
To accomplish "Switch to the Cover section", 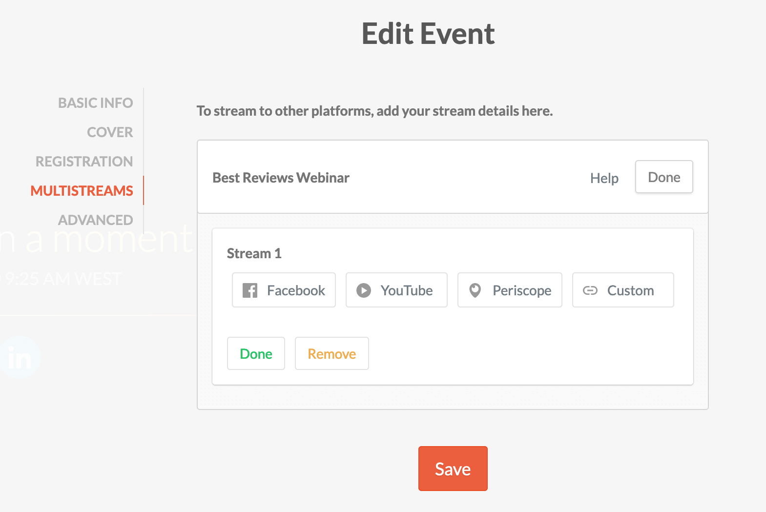I will 110,132.
